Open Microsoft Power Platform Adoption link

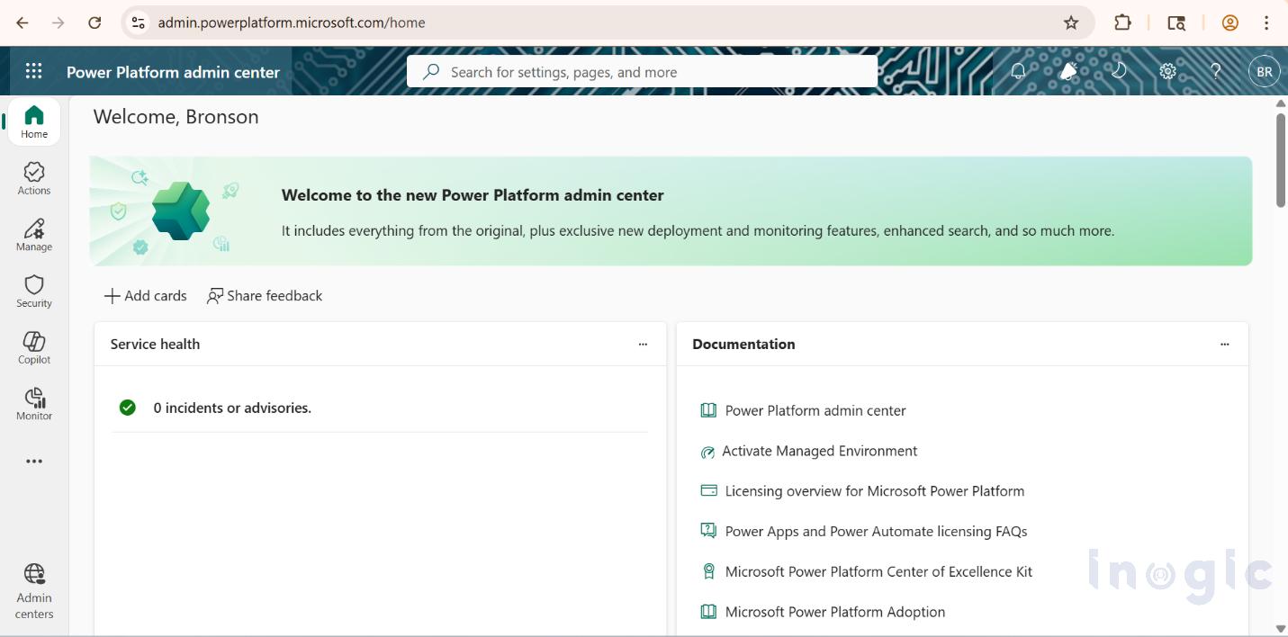(x=835, y=612)
